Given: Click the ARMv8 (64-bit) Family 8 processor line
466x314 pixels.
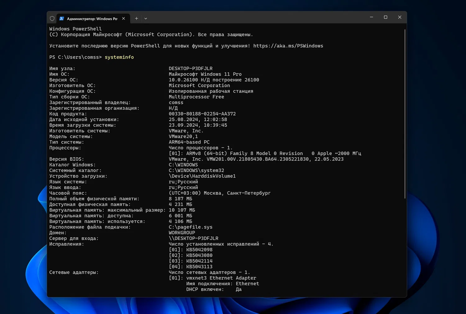Looking at the screenshot, I should [x=265, y=153].
